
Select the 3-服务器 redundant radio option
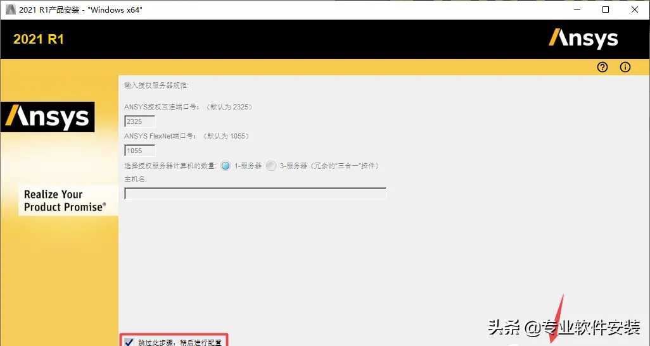(x=271, y=166)
